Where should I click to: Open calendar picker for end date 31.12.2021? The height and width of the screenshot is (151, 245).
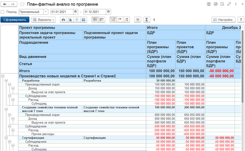pos(108,12)
